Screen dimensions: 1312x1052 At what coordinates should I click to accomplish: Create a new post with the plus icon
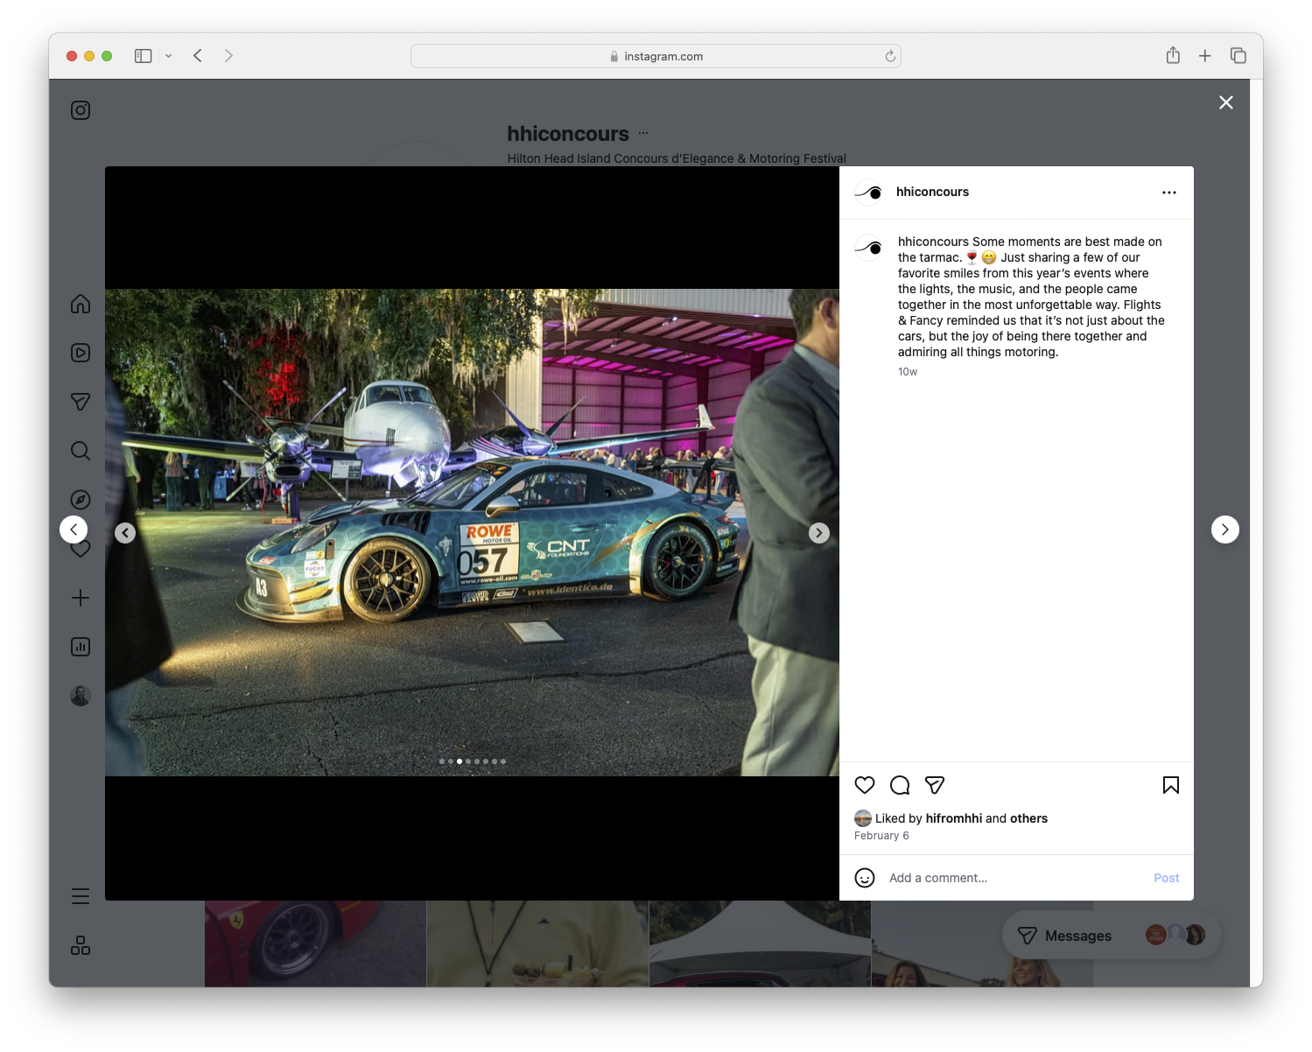click(x=80, y=597)
